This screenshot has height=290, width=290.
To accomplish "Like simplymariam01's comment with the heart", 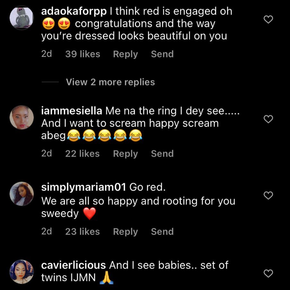I will click(x=268, y=195).
